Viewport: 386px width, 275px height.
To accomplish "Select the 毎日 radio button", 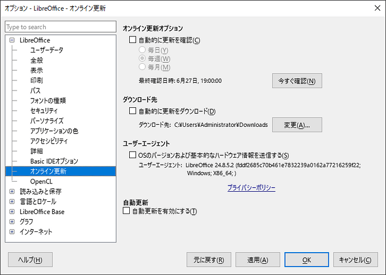I will coord(142,50).
